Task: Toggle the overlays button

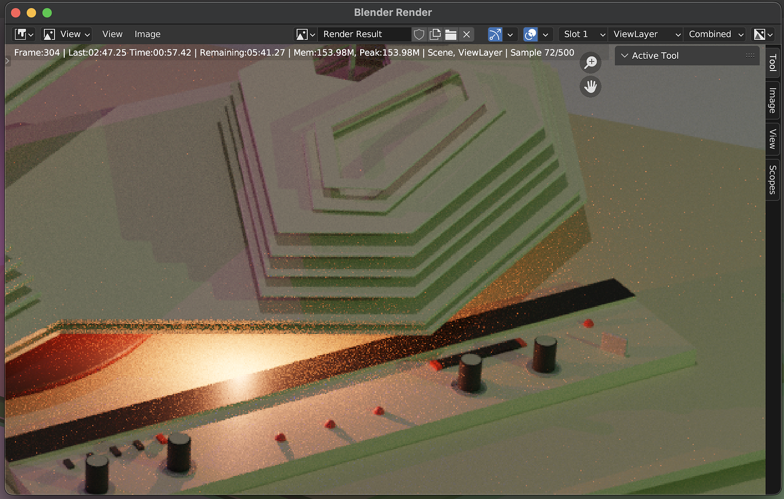Action: [x=530, y=34]
